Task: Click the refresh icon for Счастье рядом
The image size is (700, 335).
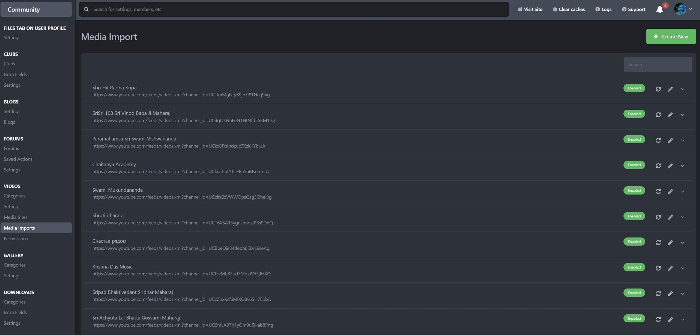Action: [658, 243]
